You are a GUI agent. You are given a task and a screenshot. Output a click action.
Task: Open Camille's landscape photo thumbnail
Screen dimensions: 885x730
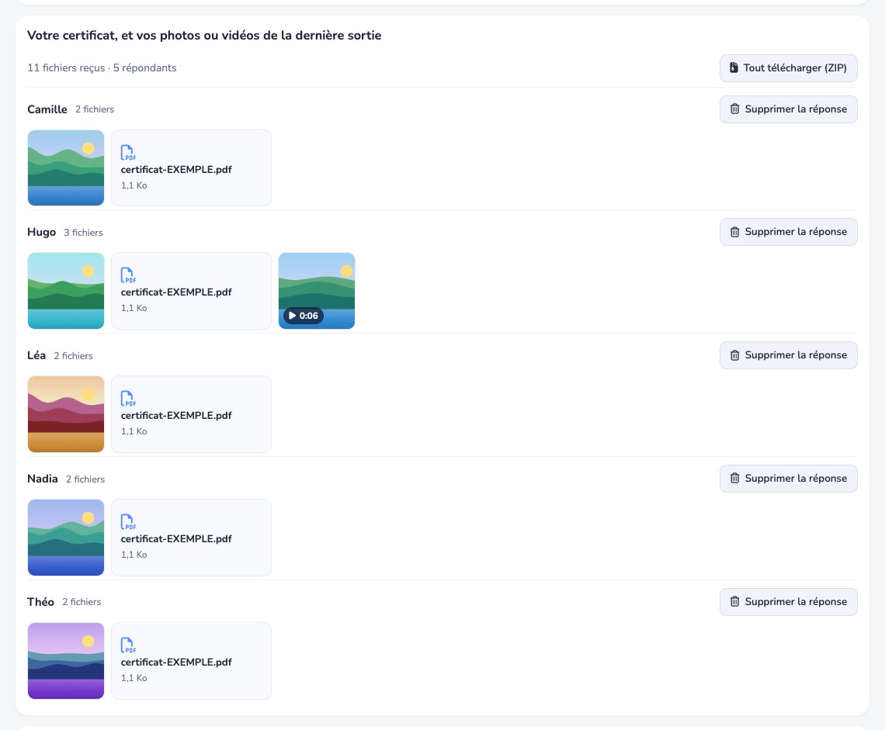pyautogui.click(x=66, y=168)
